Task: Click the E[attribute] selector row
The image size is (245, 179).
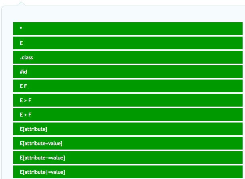Action: pos(127,129)
